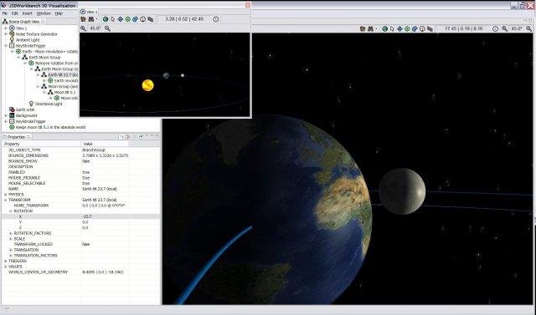The image size is (536, 315).
Task: Click the info circle icon in floating View 1 toolbar
Action: click(143, 19)
